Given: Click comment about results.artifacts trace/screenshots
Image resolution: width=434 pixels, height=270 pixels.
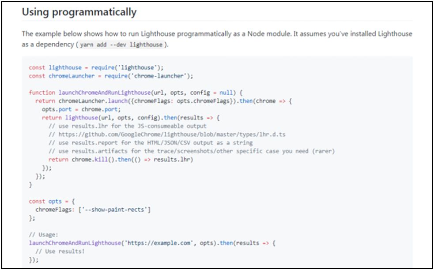Looking at the screenshot, I should click(192, 151).
